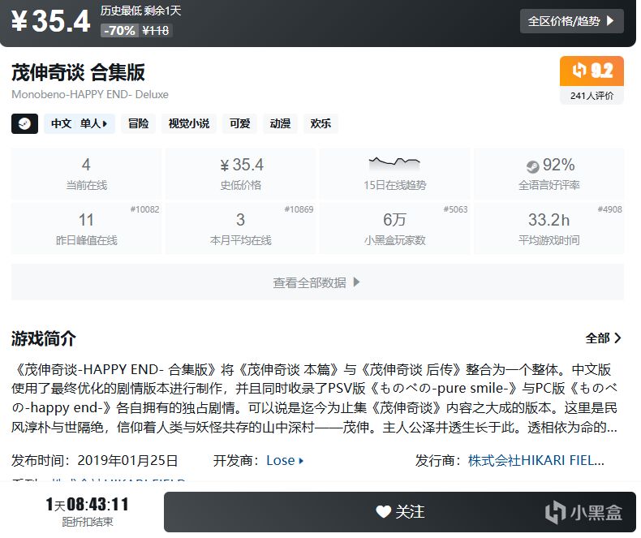Open the 本月平均在线 stat cell
The image size is (641, 538).
click(x=241, y=228)
